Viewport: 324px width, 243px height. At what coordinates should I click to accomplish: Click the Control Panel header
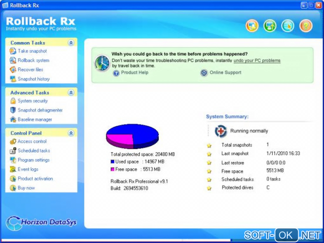[41, 133]
